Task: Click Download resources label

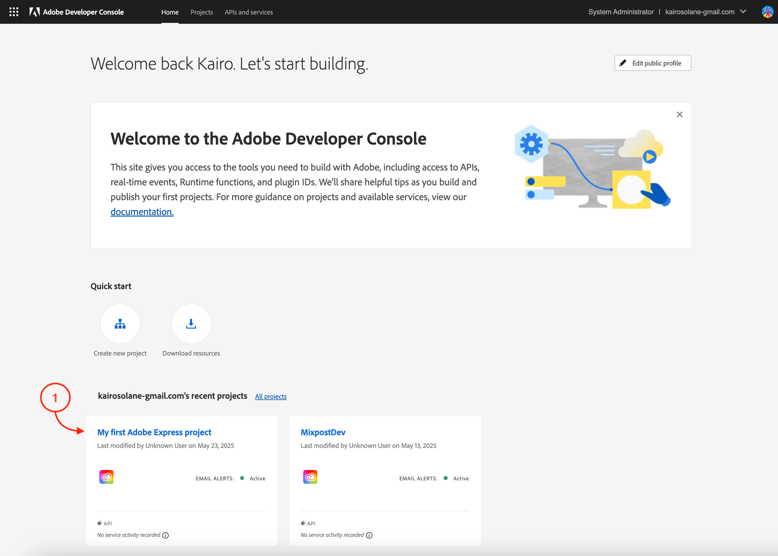Action: click(x=191, y=353)
